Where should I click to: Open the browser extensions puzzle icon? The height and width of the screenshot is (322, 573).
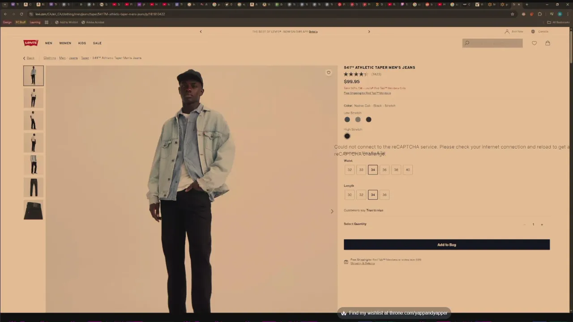[x=540, y=14]
